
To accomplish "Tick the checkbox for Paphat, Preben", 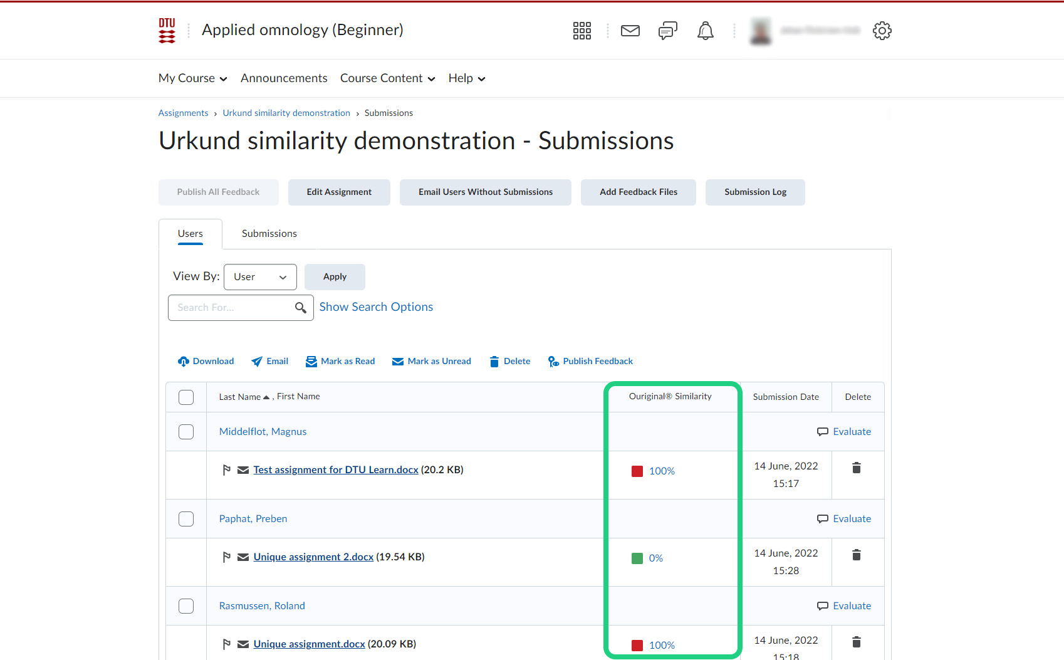I will [186, 519].
